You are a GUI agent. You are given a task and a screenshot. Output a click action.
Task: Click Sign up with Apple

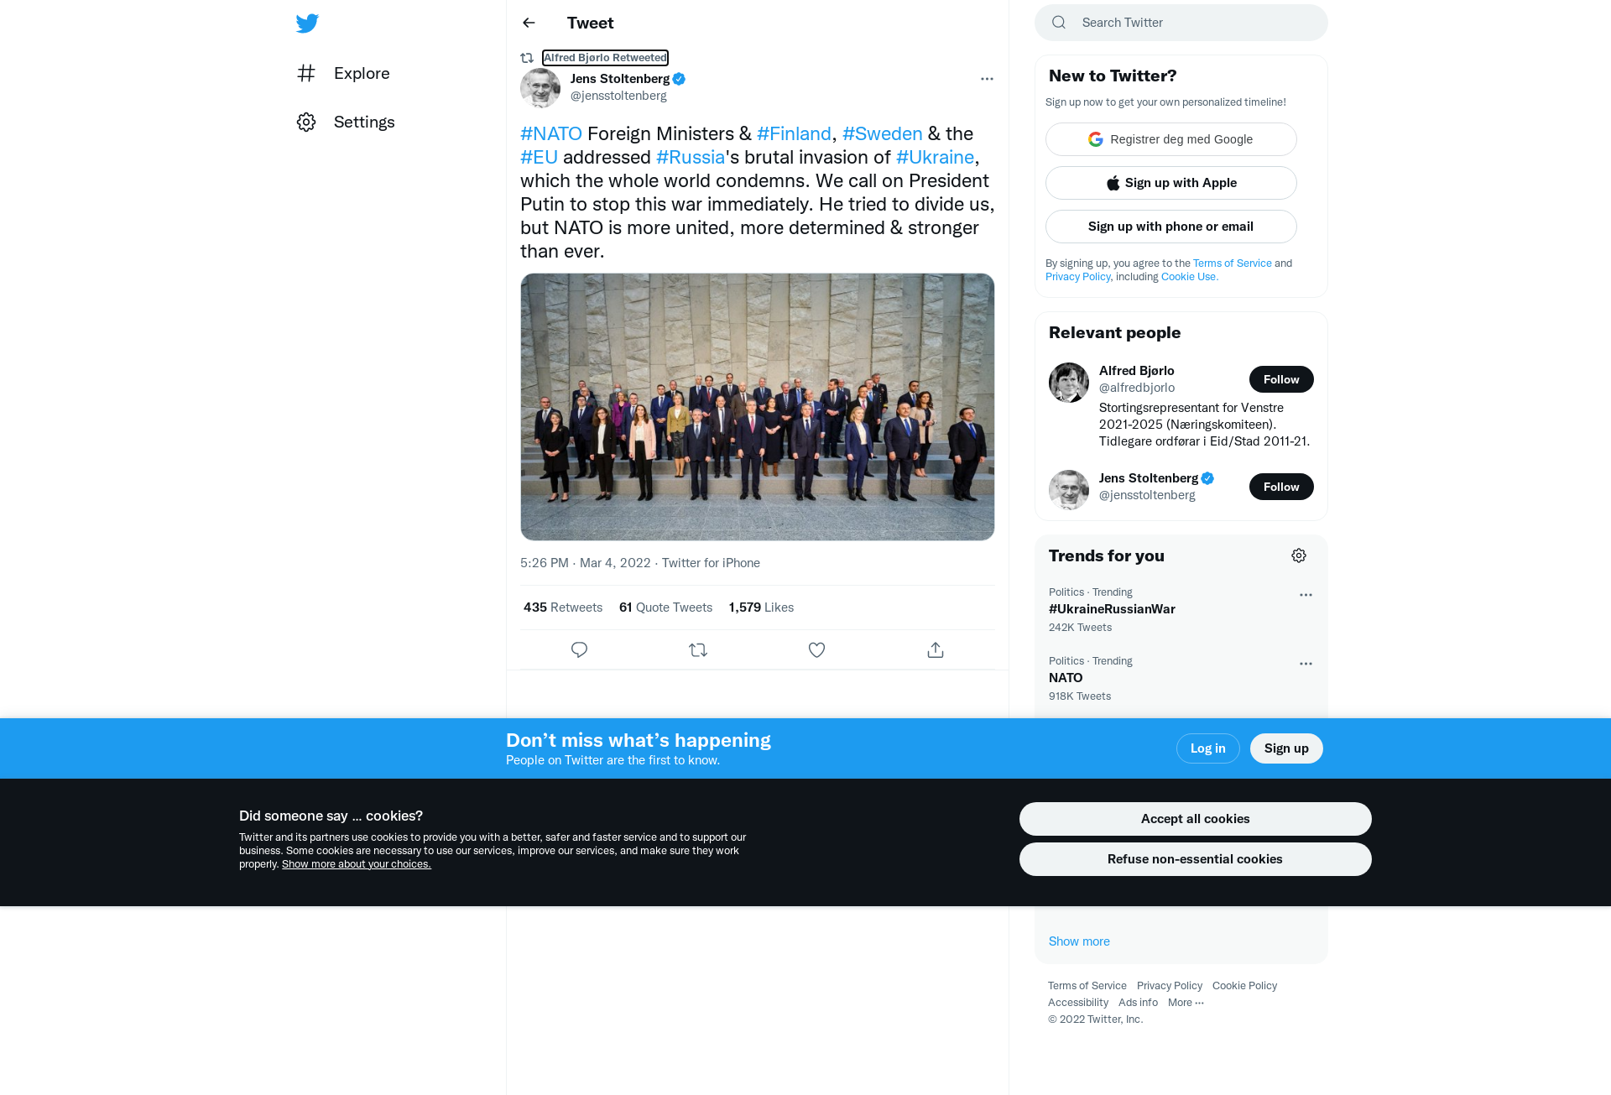click(x=1171, y=183)
